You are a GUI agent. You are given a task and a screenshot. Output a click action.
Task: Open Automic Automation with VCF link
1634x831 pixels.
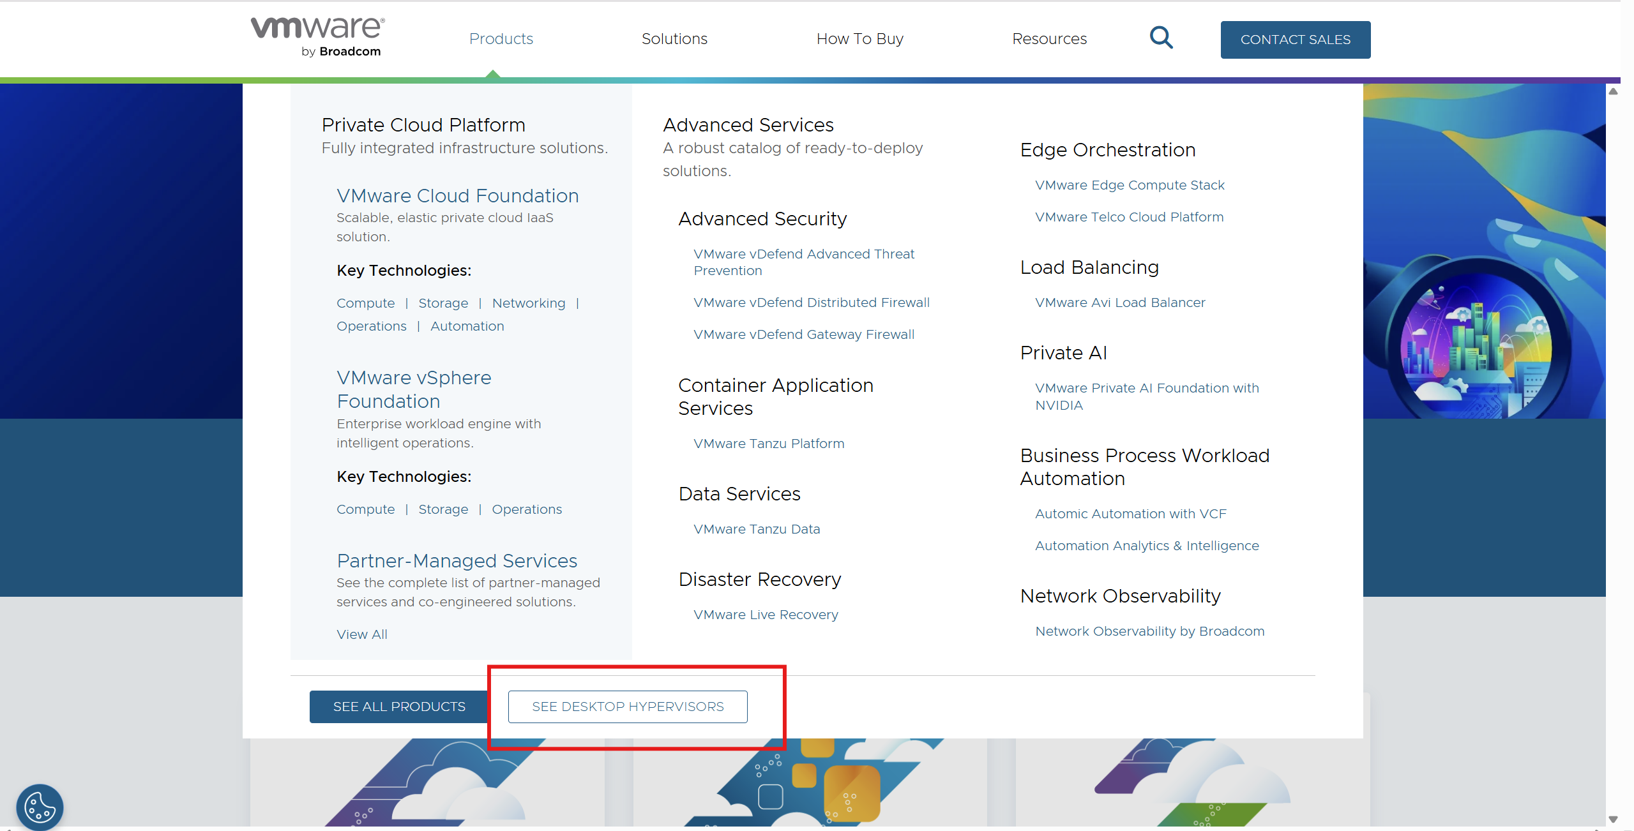click(1130, 514)
